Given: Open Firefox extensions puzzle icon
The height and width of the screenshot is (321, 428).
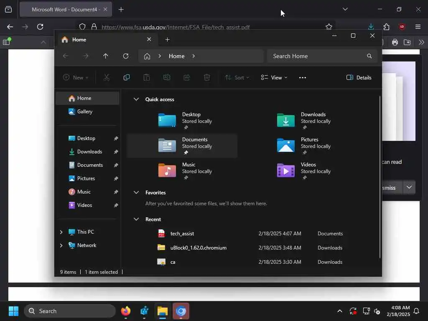Looking at the screenshot, I should pyautogui.click(x=386, y=27).
